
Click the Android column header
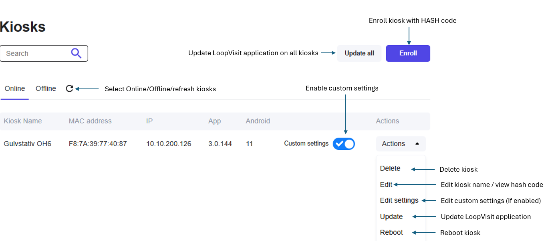(x=258, y=121)
